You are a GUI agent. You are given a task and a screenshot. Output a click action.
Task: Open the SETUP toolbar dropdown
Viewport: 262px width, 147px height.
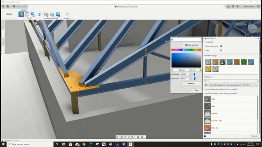[30, 18]
